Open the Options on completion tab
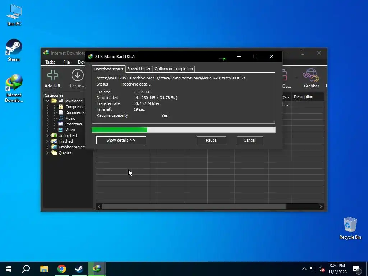Image resolution: width=368 pixels, height=276 pixels. tap(174, 69)
